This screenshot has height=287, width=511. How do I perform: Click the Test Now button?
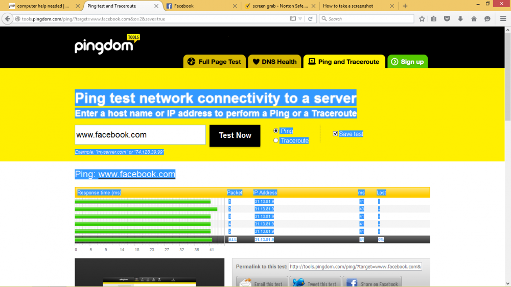click(x=235, y=135)
